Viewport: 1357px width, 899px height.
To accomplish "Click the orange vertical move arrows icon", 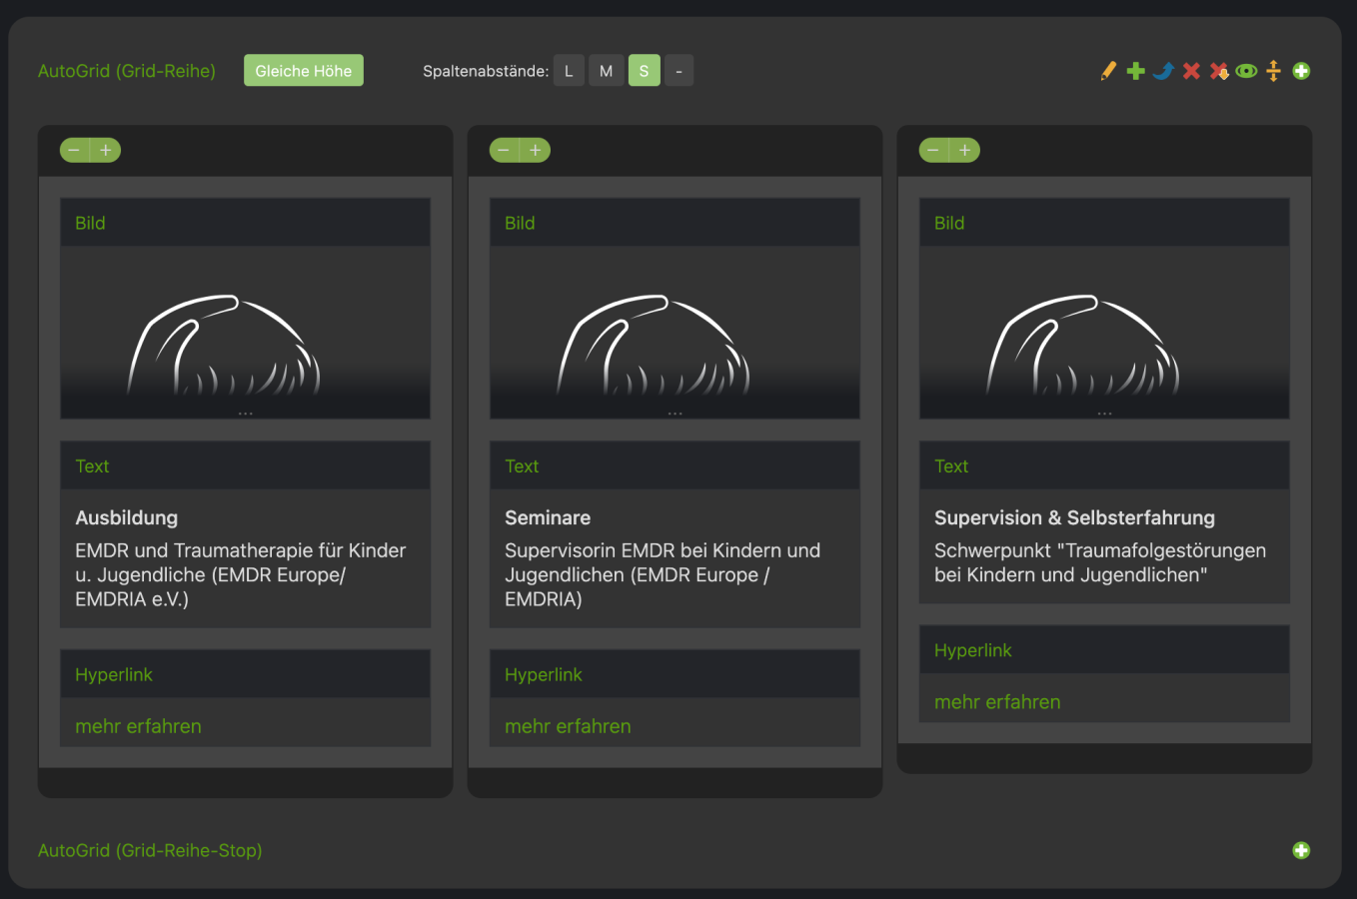I will [x=1273, y=71].
